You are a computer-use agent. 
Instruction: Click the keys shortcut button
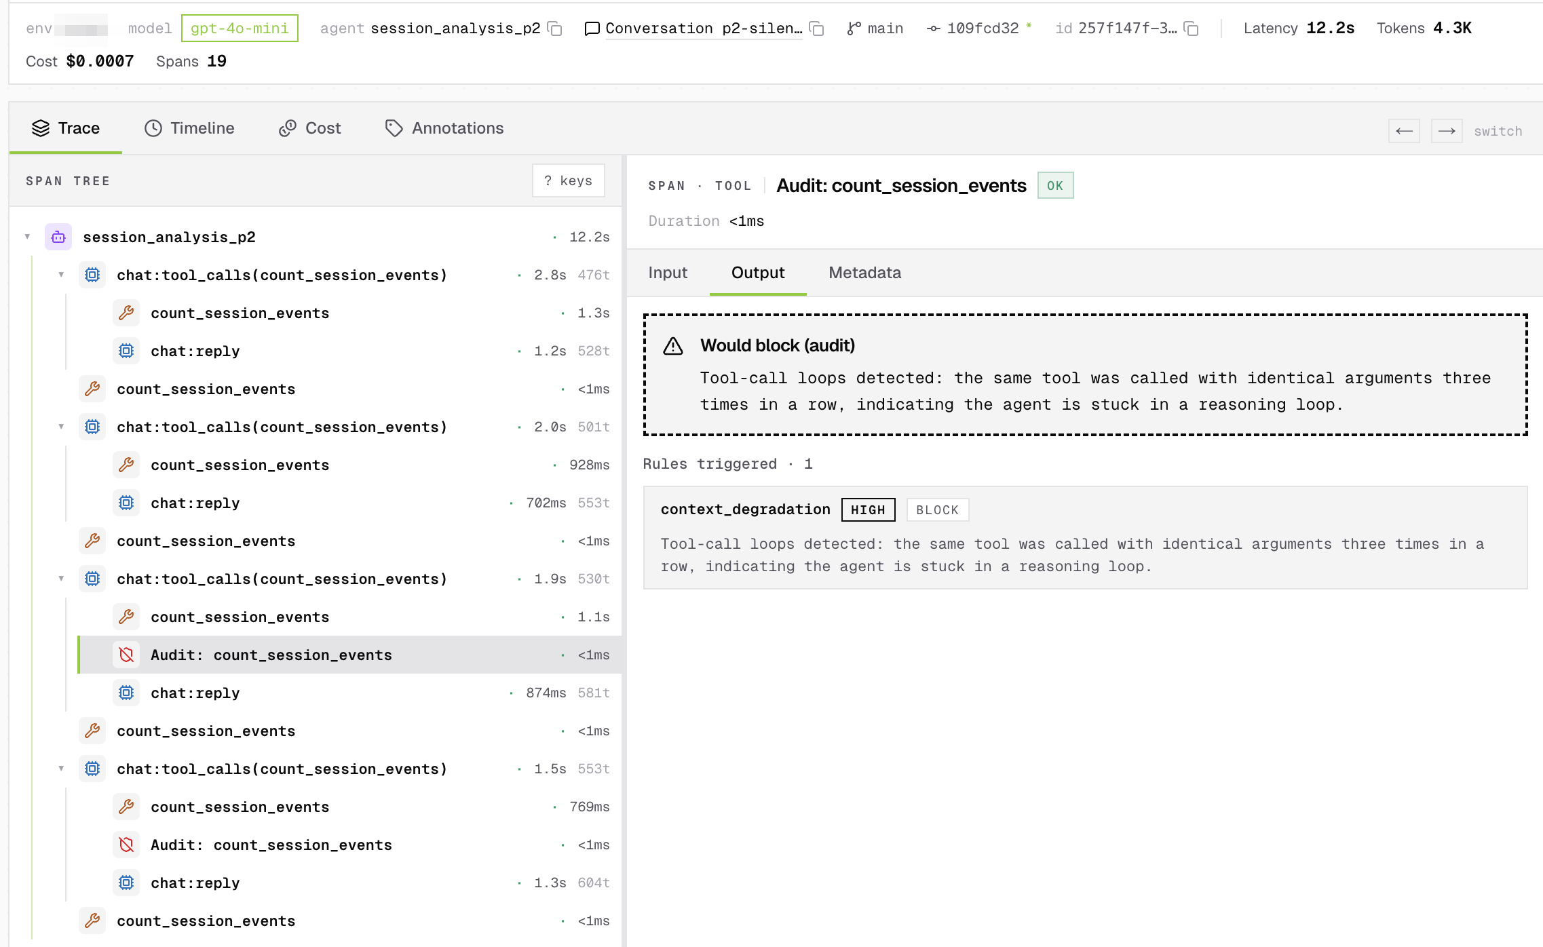coord(569,180)
